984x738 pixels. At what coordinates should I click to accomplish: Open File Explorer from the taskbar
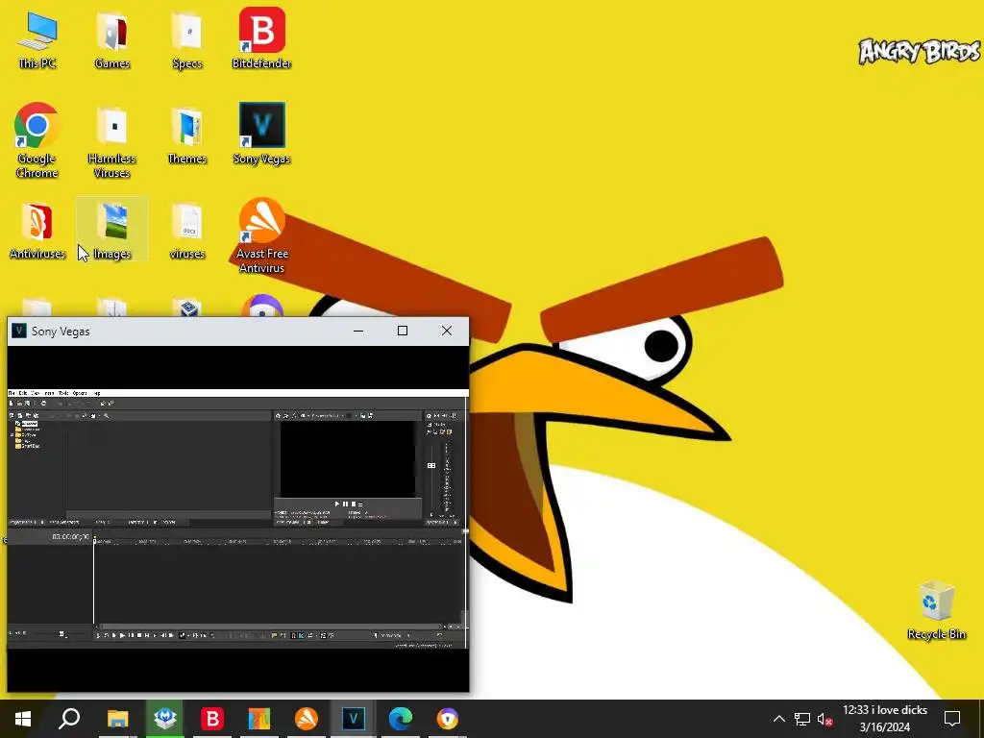[x=117, y=719]
